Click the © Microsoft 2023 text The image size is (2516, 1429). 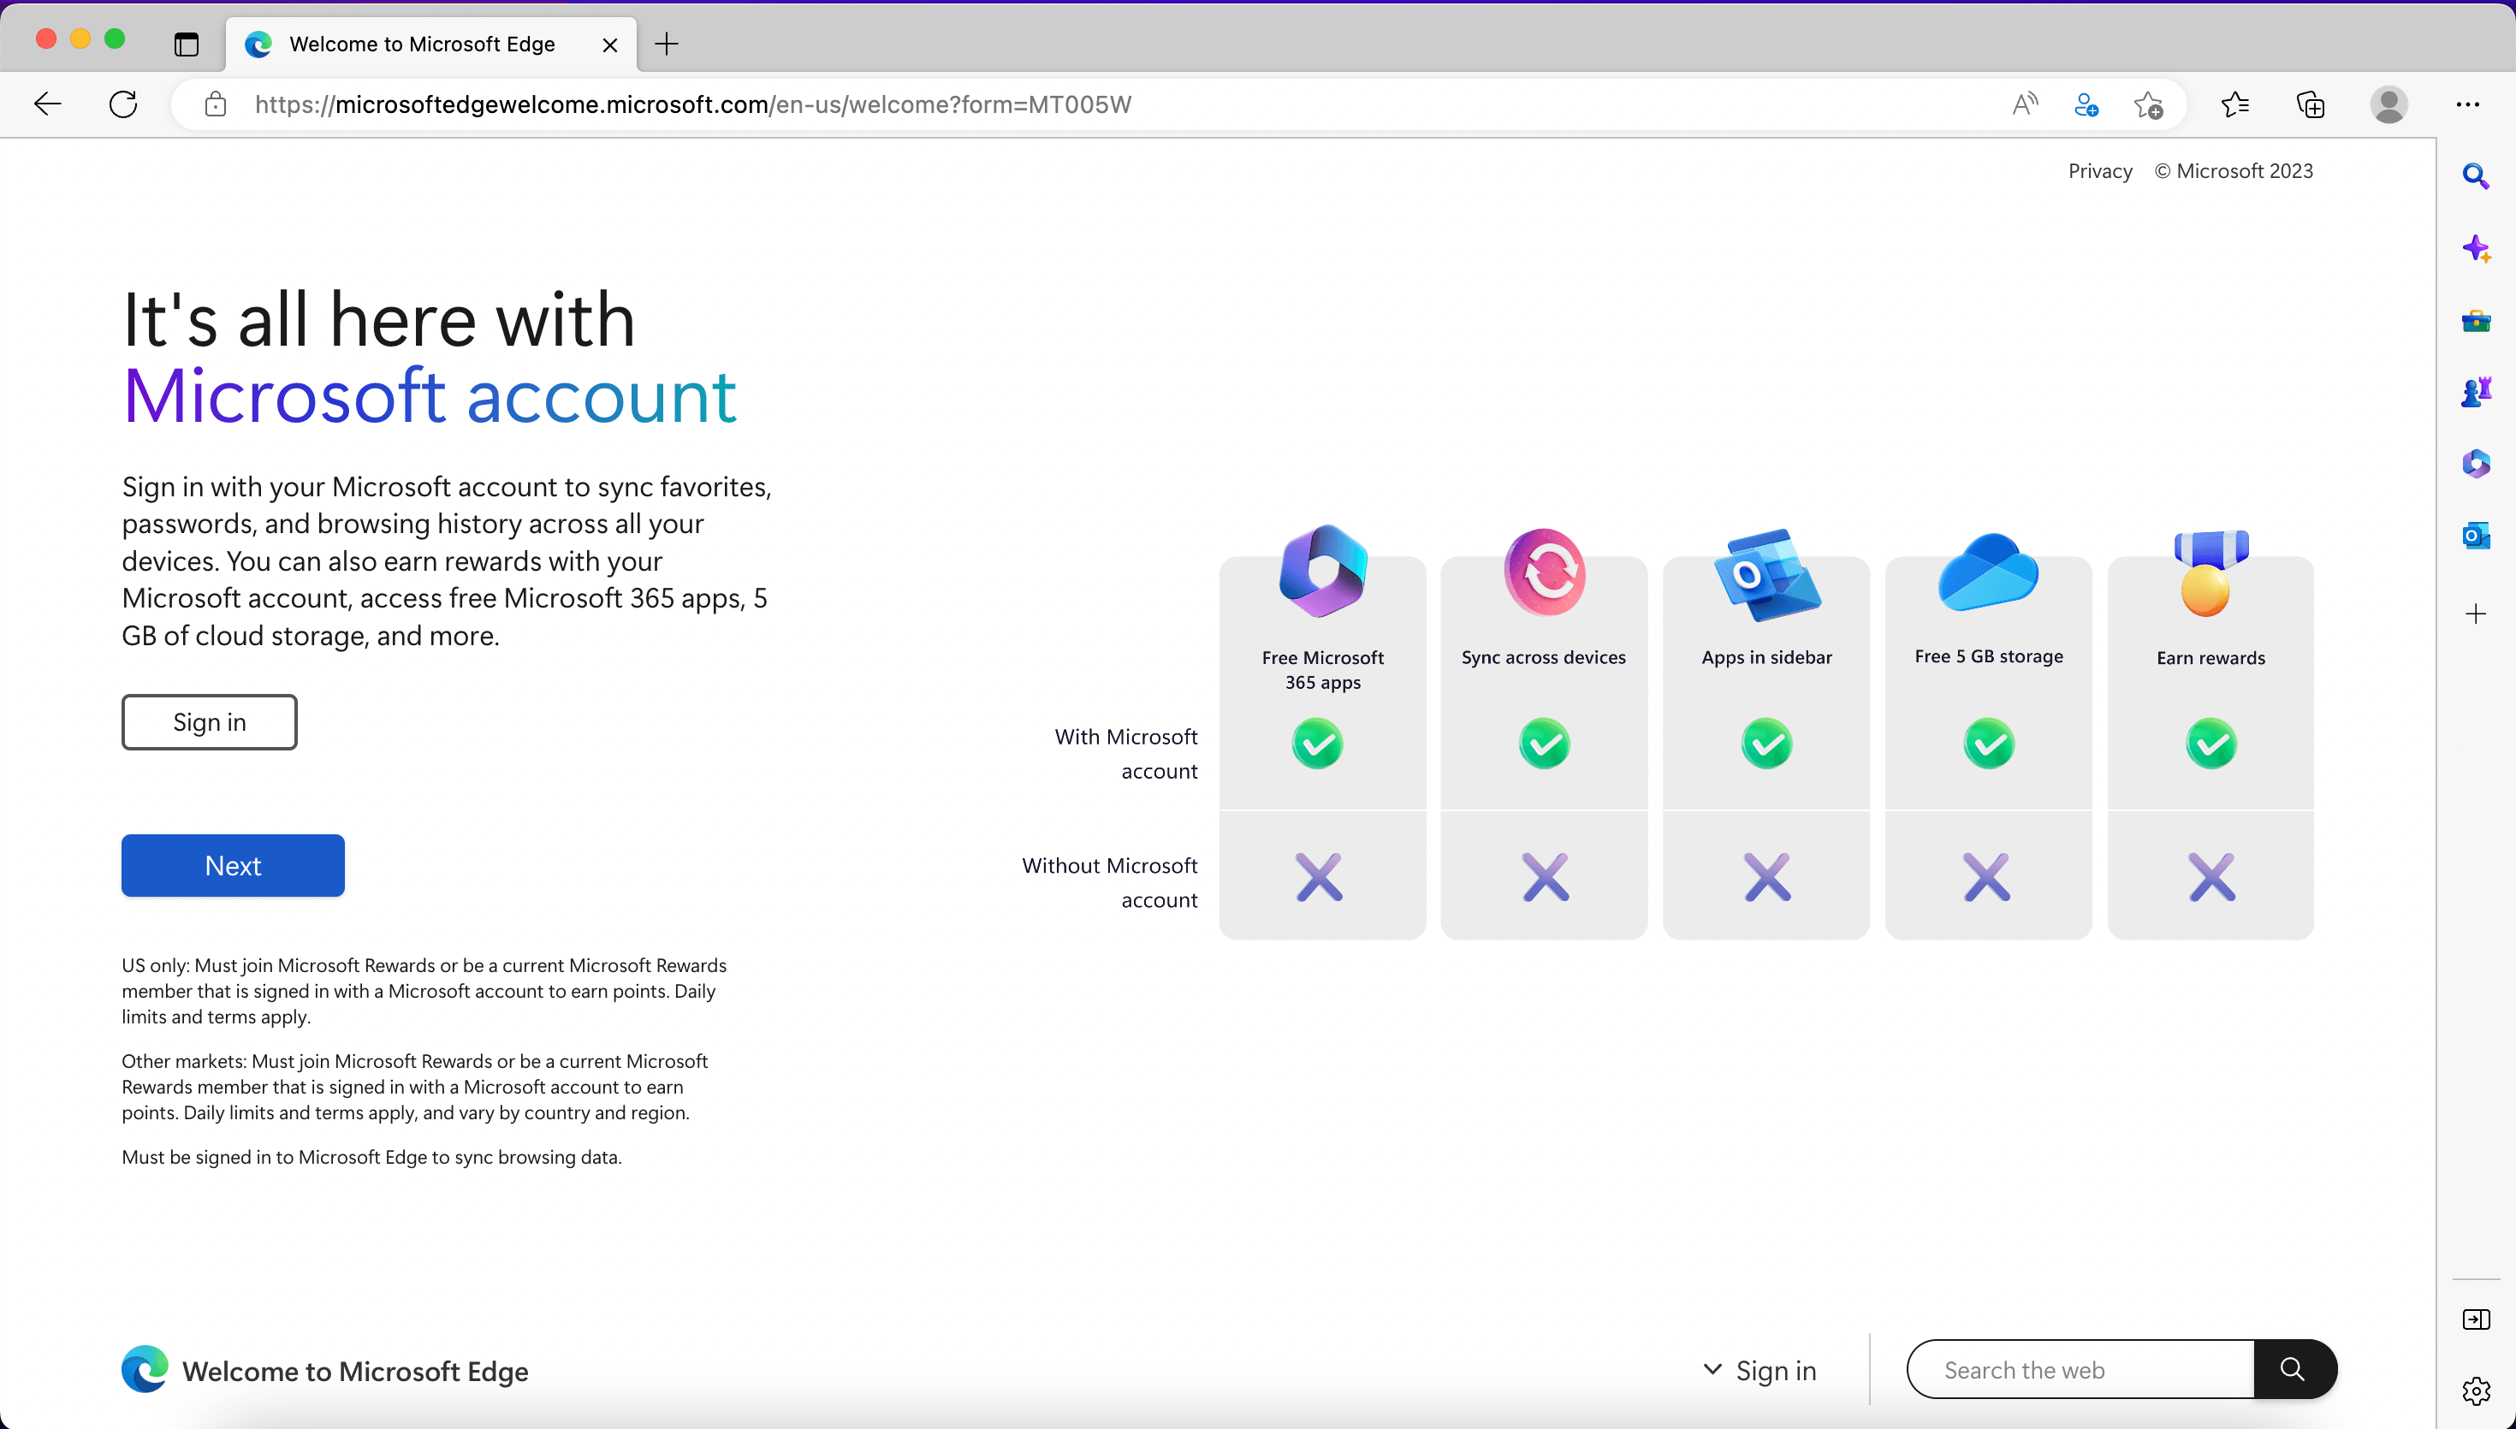point(2234,171)
